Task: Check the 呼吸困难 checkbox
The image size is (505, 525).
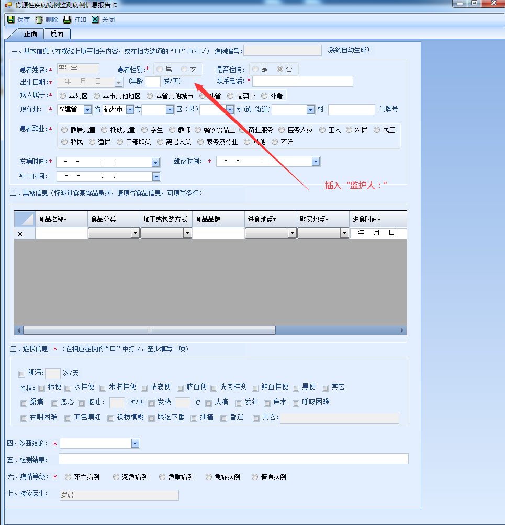Action: click(x=296, y=404)
